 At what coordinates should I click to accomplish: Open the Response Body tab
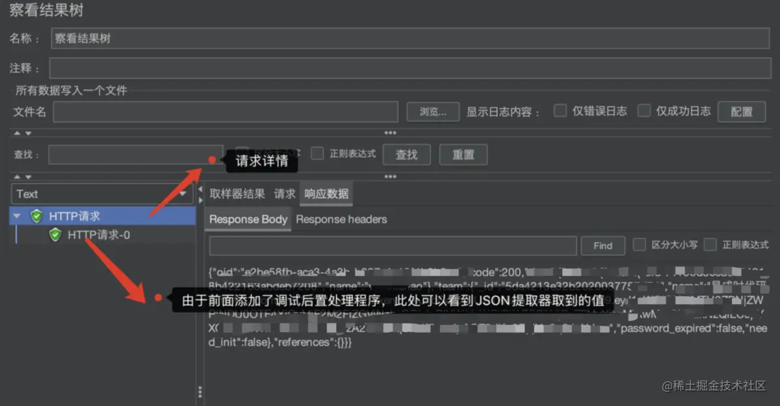pos(248,220)
